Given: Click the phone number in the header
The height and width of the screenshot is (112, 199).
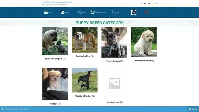Looking at the screenshot, I should tap(48, 2).
